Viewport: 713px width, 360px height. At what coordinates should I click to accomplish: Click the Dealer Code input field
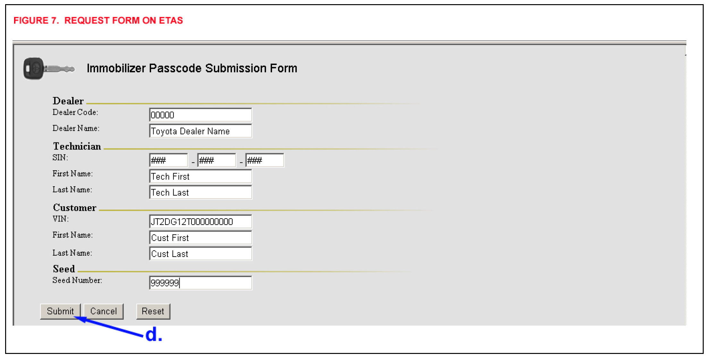tap(200, 115)
